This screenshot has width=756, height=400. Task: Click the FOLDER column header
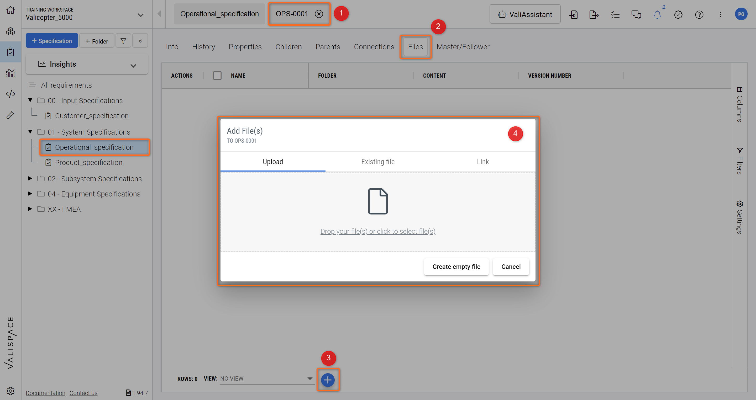point(327,76)
